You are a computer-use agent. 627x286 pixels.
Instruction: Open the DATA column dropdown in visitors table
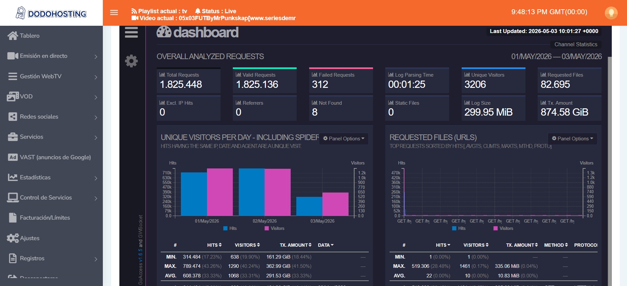click(326, 245)
